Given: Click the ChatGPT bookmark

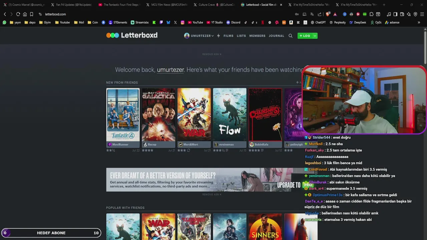Looking at the screenshot, I should tap(318, 22).
